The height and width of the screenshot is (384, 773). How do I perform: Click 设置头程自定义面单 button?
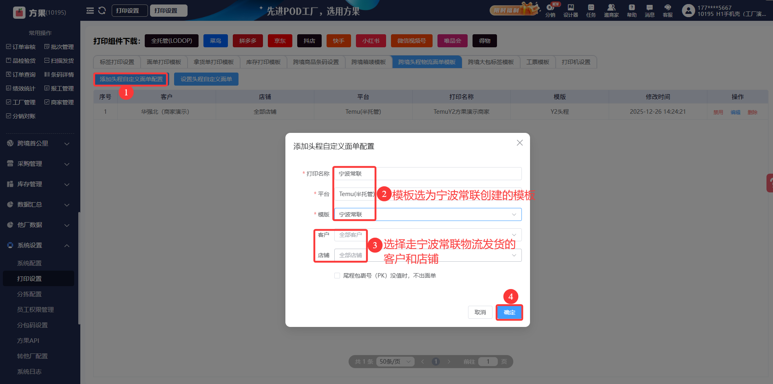(x=206, y=79)
